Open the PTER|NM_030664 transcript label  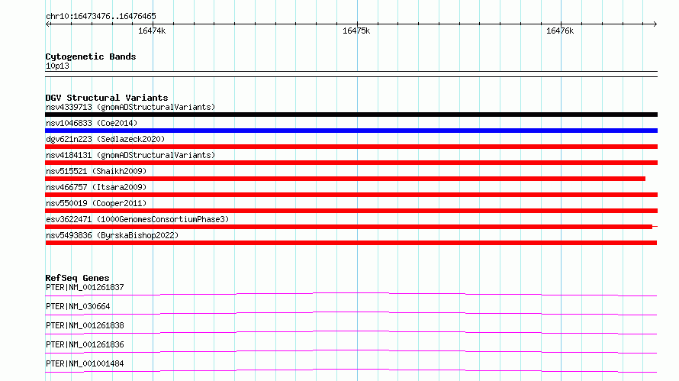78,306
